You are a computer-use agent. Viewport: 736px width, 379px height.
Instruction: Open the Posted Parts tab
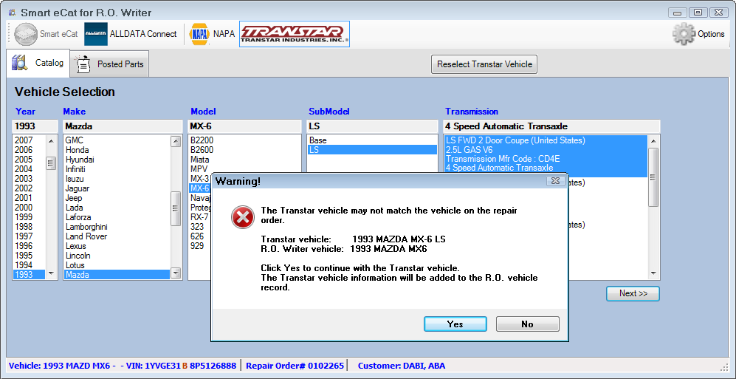pyautogui.click(x=109, y=64)
